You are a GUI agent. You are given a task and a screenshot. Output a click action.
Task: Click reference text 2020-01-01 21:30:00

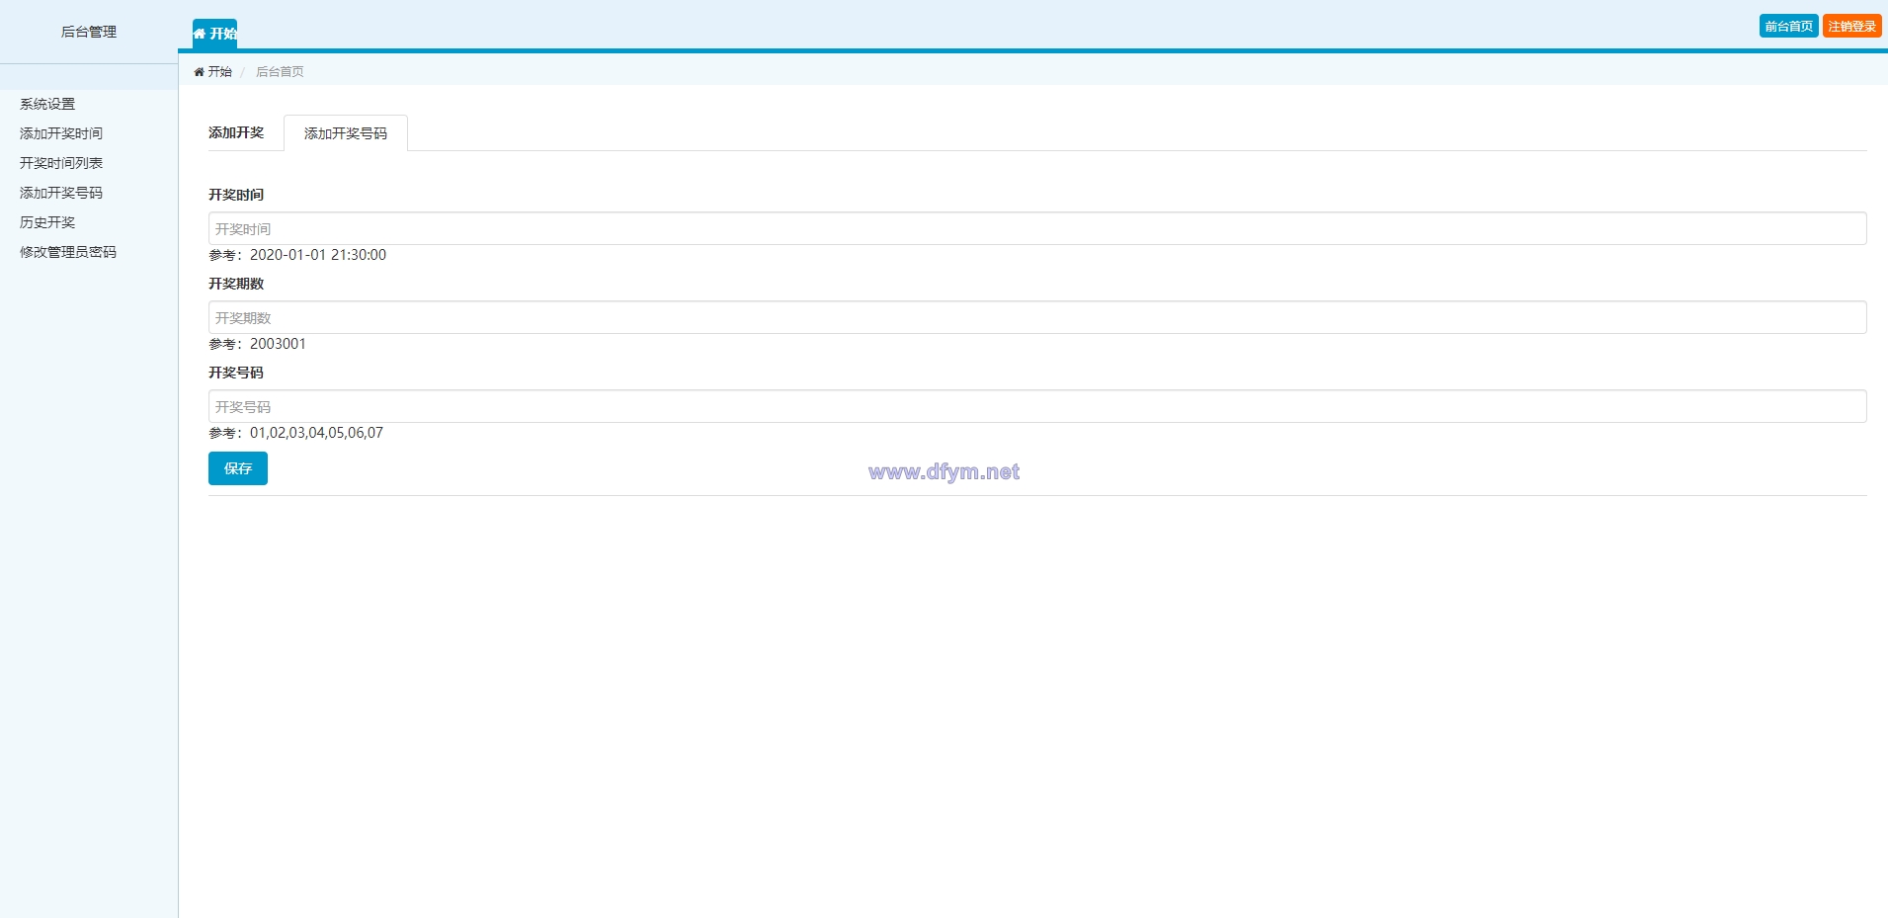pyautogui.click(x=318, y=255)
